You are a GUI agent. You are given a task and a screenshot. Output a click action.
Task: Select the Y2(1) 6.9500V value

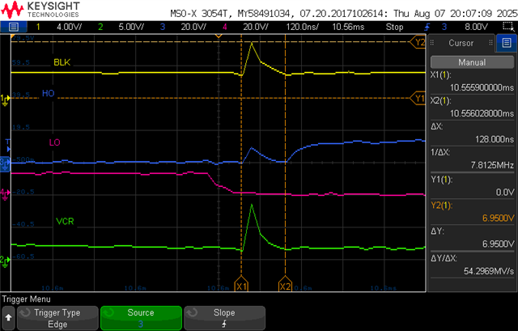pyautogui.click(x=498, y=218)
